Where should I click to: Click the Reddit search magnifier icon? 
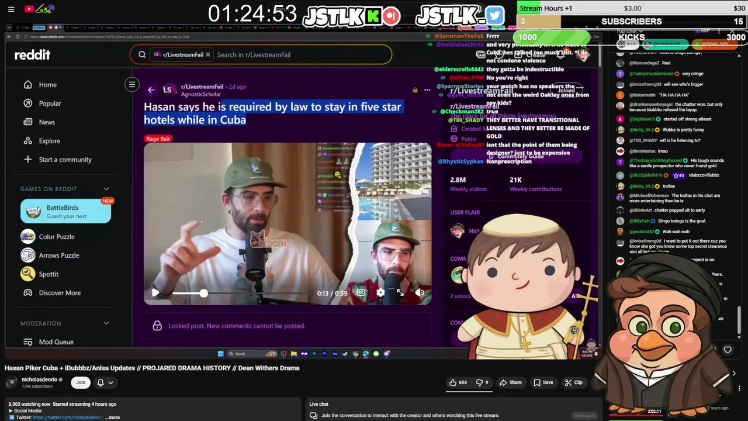pos(142,54)
